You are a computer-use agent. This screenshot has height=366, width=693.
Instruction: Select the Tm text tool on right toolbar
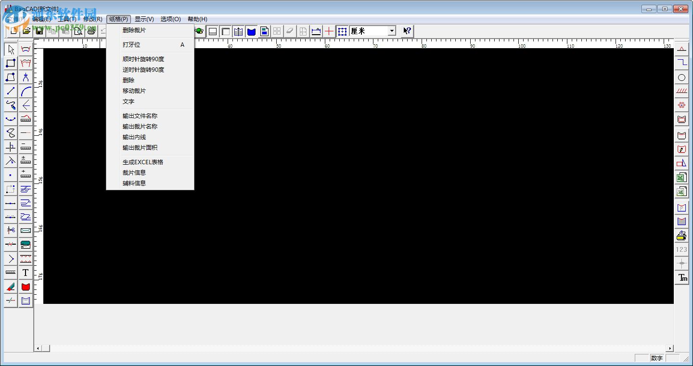click(681, 278)
